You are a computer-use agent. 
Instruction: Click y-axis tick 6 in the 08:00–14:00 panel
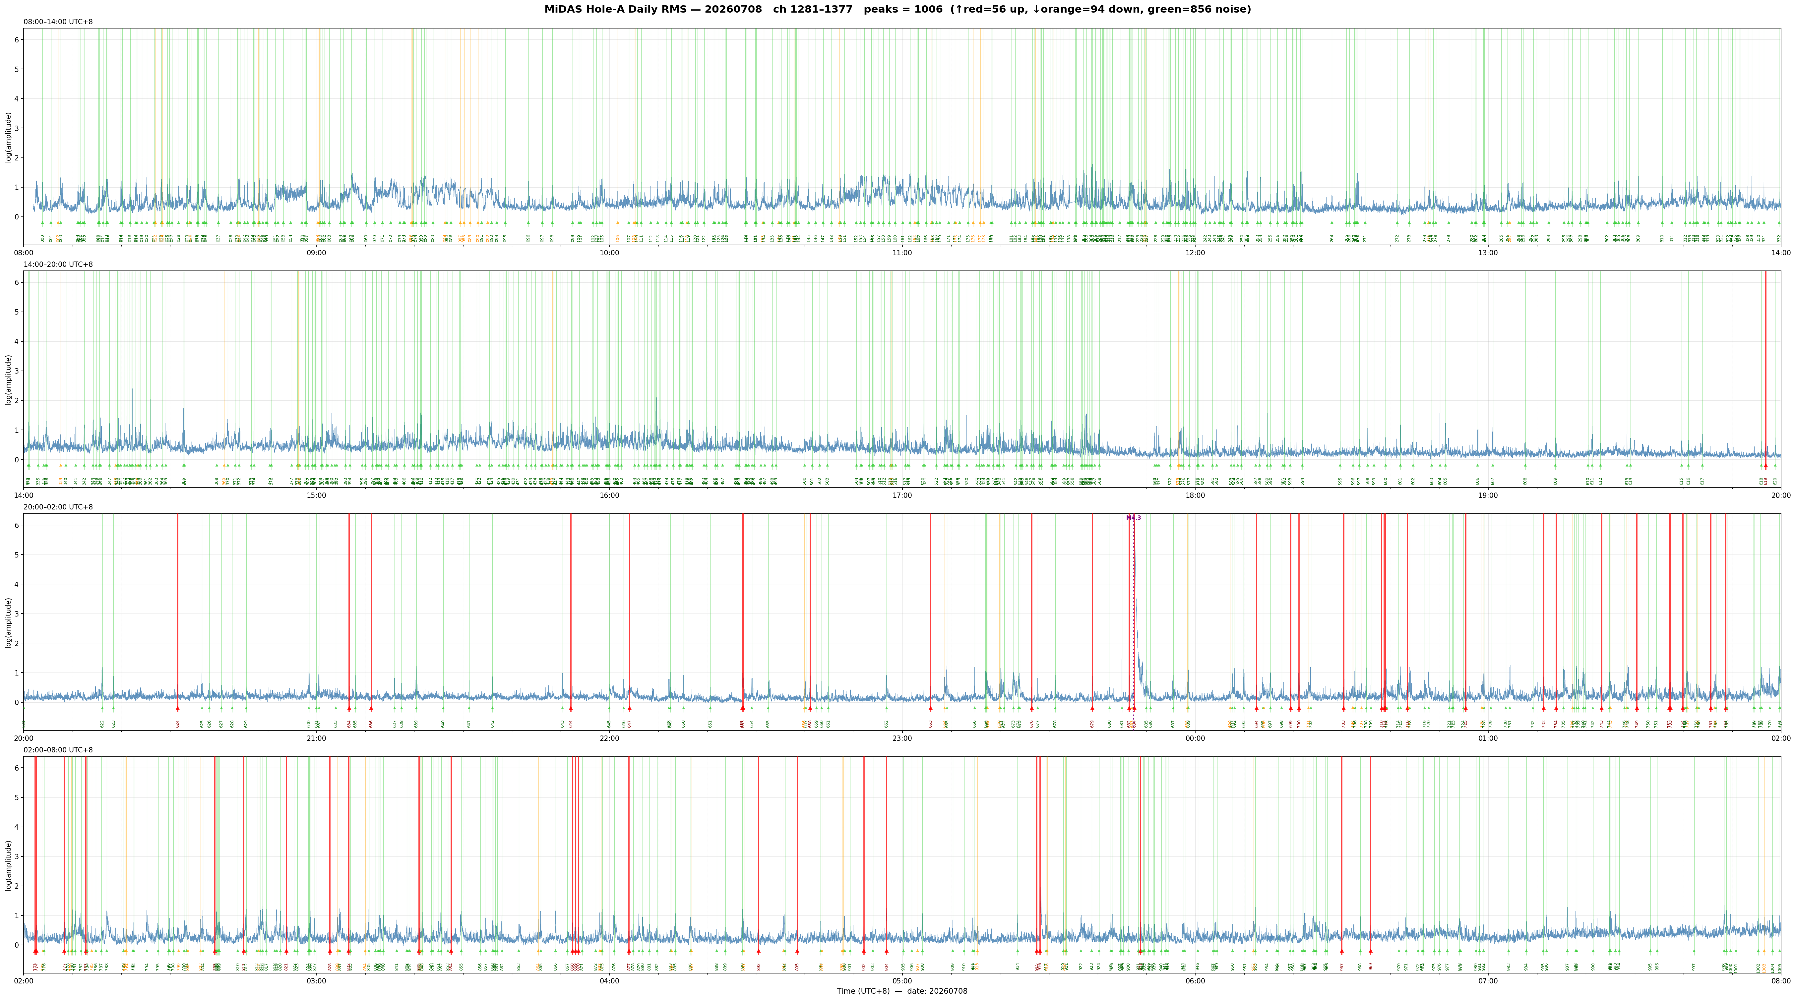tap(17, 40)
